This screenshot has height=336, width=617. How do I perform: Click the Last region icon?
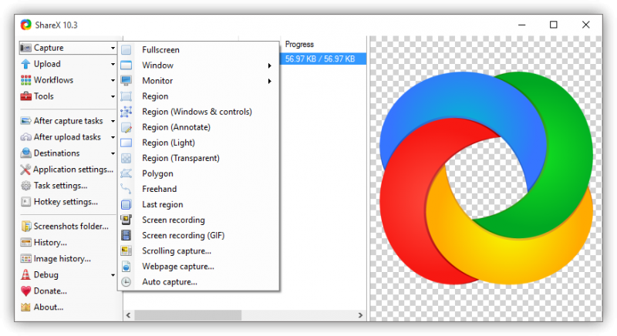tap(126, 204)
